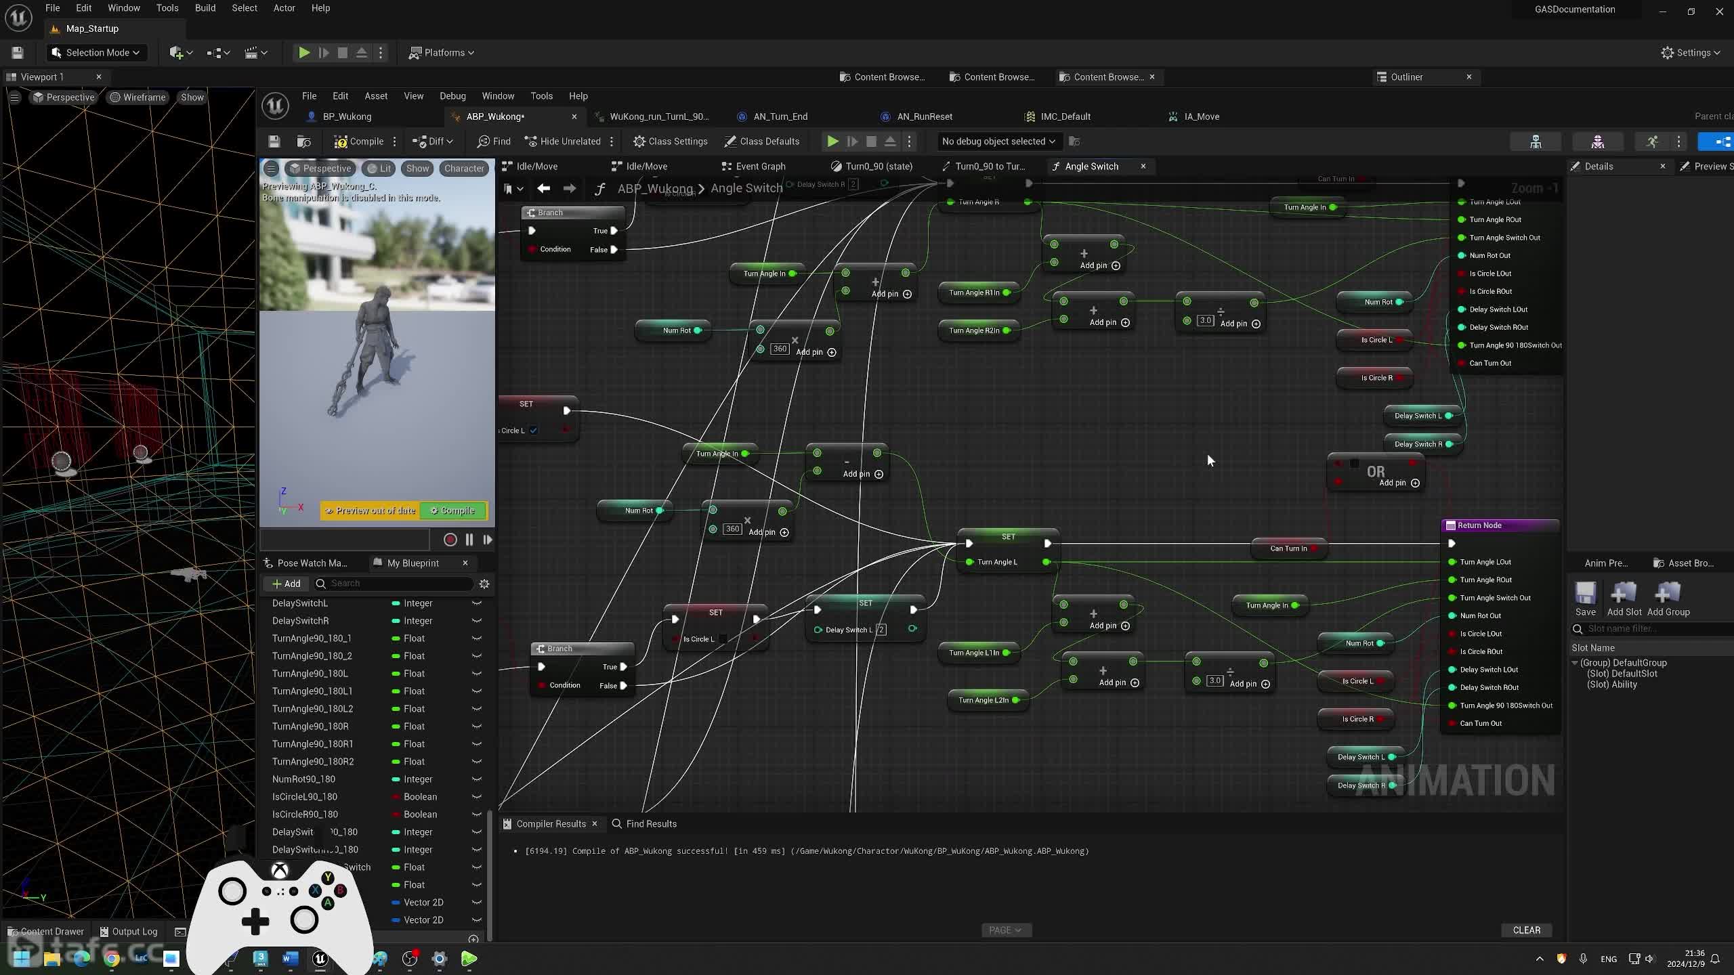Viewport: 1734px width, 975px height.
Task: Toggle TurnAngle90_180R2 variable visibility eye
Action: pos(476,761)
